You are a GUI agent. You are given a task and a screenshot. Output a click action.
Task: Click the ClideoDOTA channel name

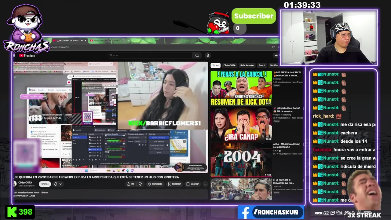26,182
